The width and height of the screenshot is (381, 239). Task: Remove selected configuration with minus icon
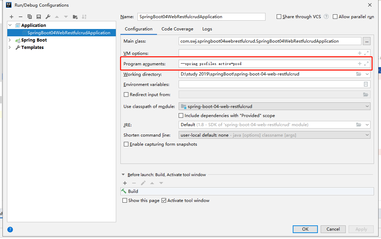pos(20,17)
